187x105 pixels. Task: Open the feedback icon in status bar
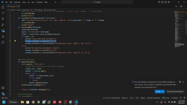181,98
